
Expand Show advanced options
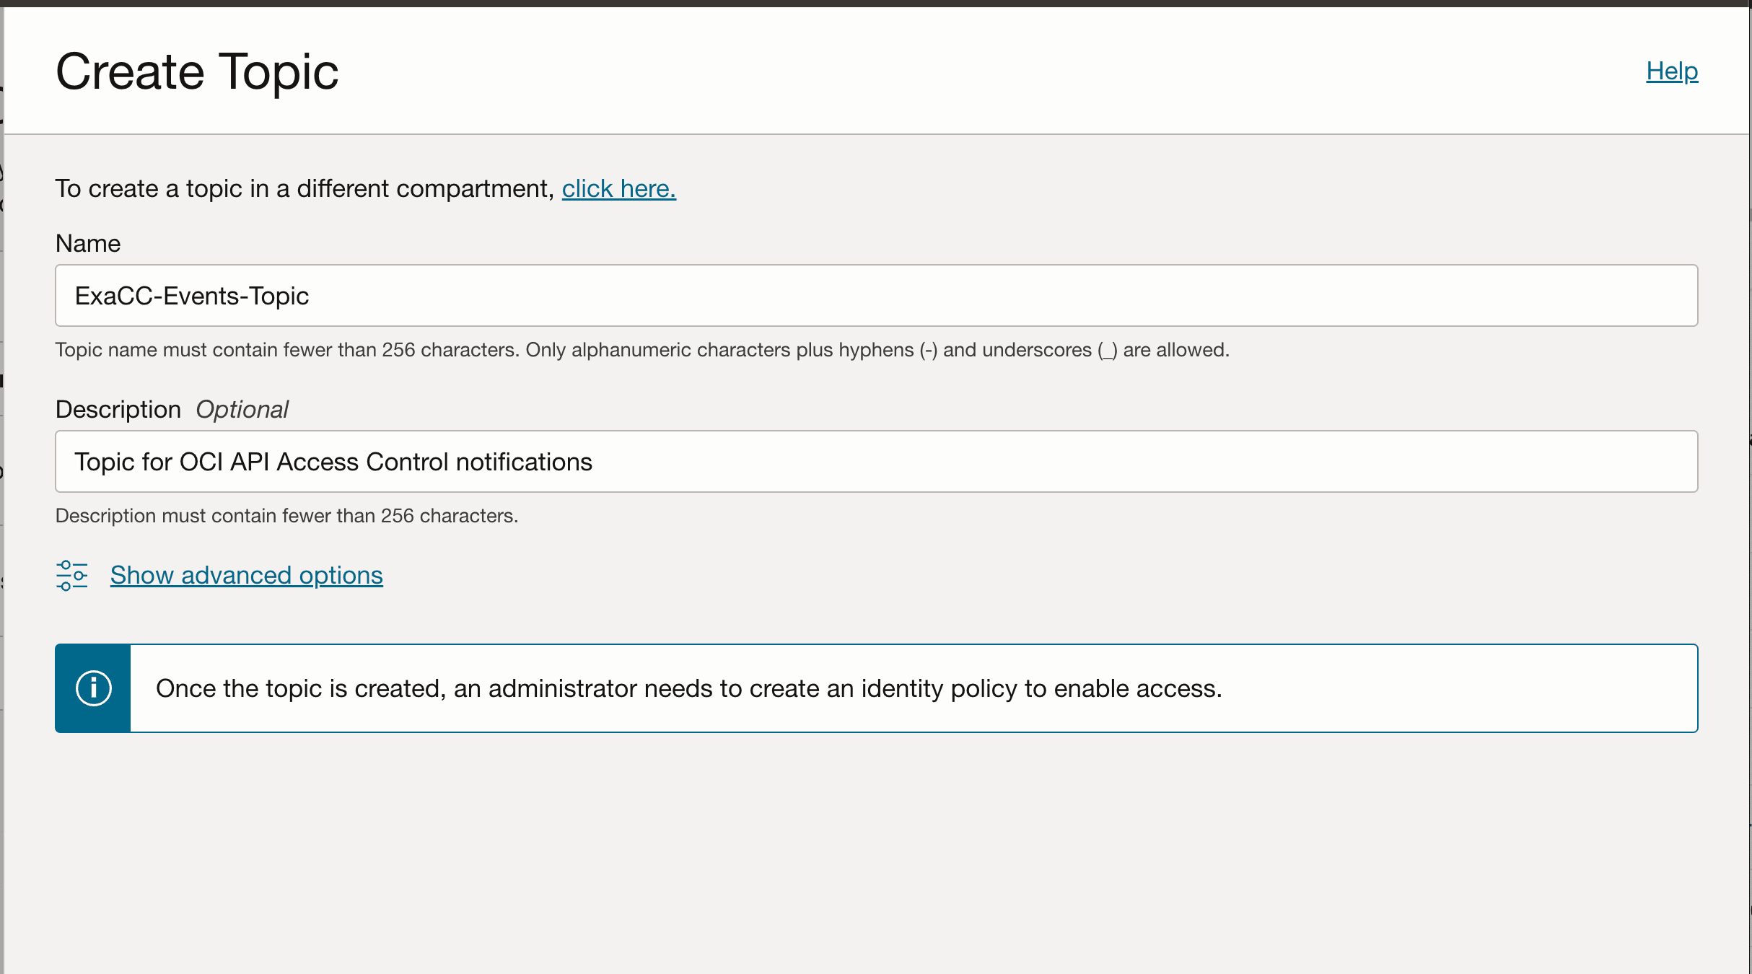pyautogui.click(x=246, y=575)
